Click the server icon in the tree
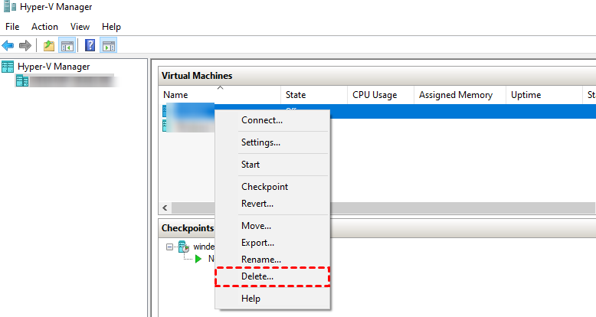This screenshot has height=317, width=596. click(x=22, y=81)
